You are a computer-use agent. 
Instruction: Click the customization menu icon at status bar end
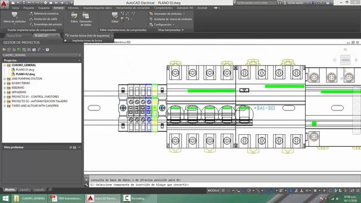(358, 191)
